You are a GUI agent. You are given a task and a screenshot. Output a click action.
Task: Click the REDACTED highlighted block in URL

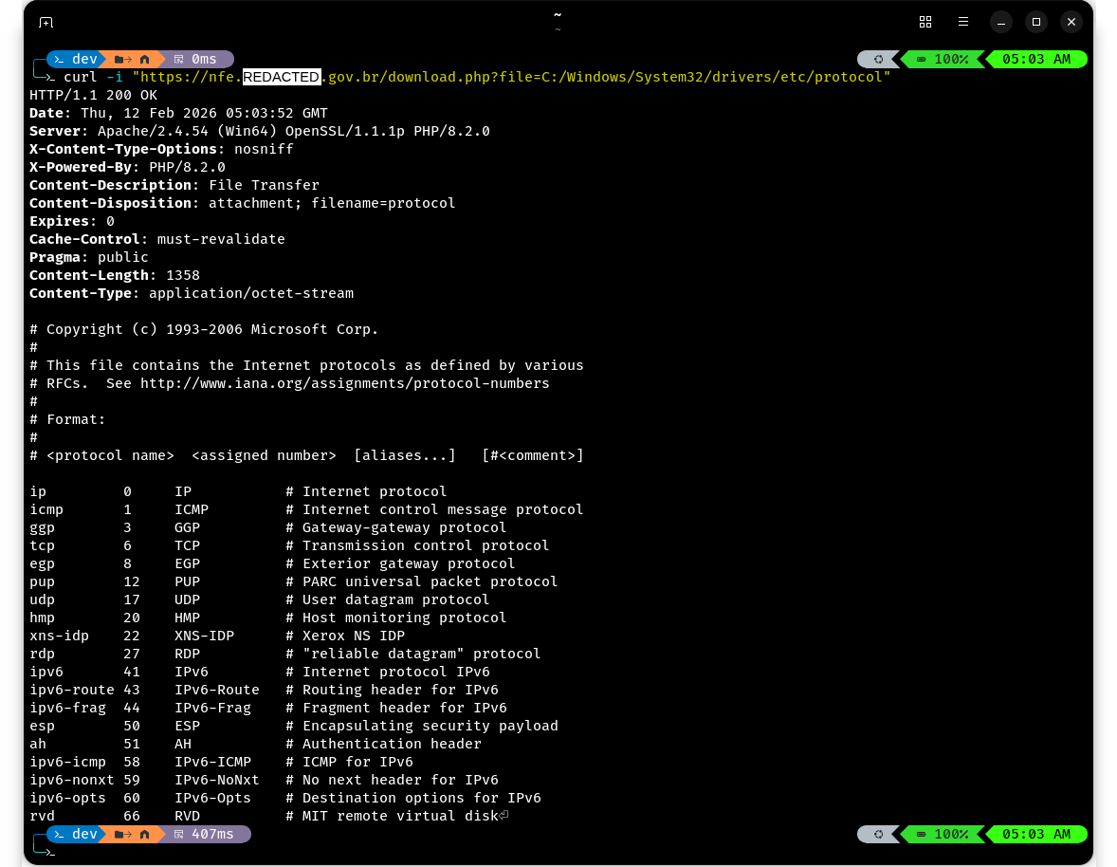(282, 77)
